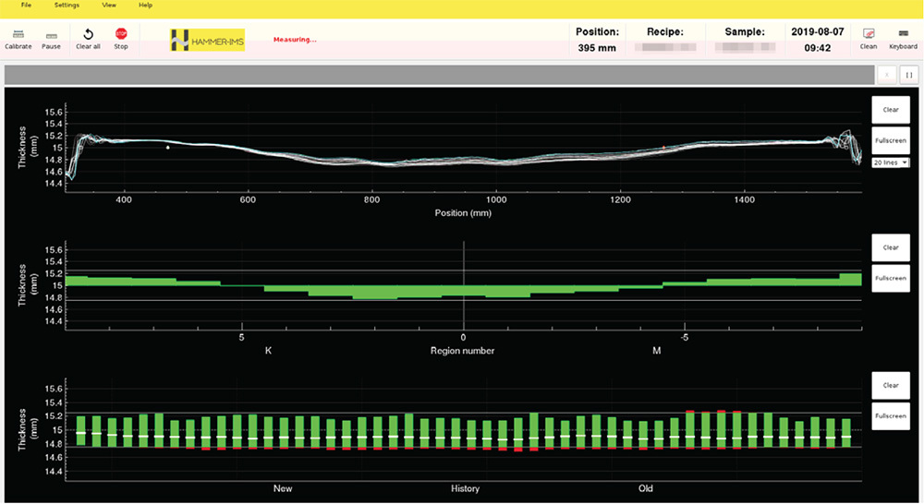Clear the region number chart
This screenshot has width=924, height=504.
[x=891, y=247]
